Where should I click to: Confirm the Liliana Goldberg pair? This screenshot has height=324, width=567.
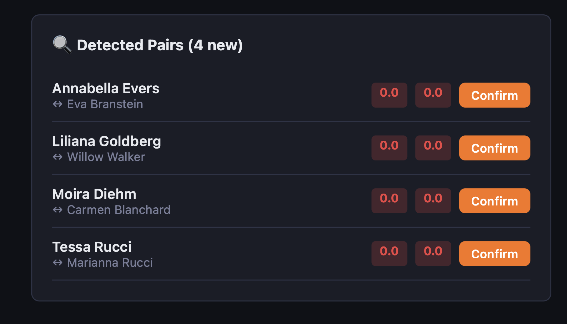click(x=494, y=148)
